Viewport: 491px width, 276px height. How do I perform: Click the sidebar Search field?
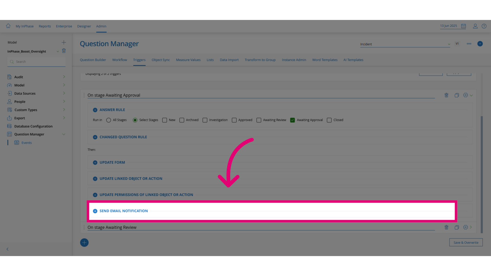36,62
